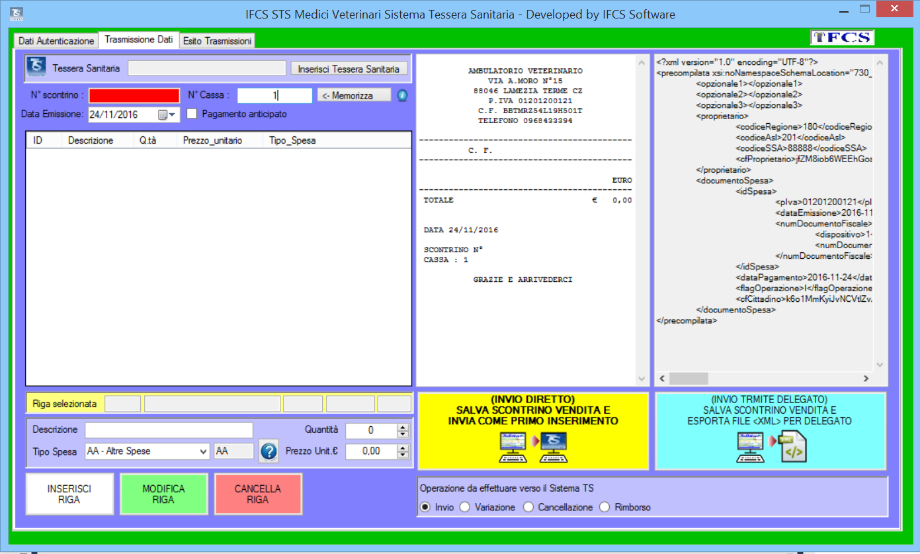This screenshot has height=554, width=920.
Task: Click the codiceRegione line in the XML
Action: 804,126
